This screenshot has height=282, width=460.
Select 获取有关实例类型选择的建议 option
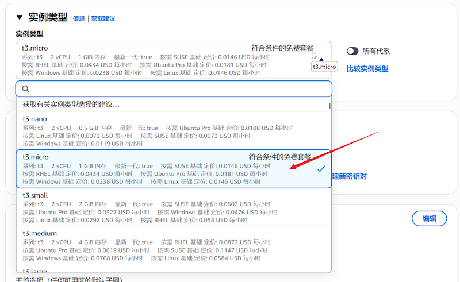tap(71, 105)
